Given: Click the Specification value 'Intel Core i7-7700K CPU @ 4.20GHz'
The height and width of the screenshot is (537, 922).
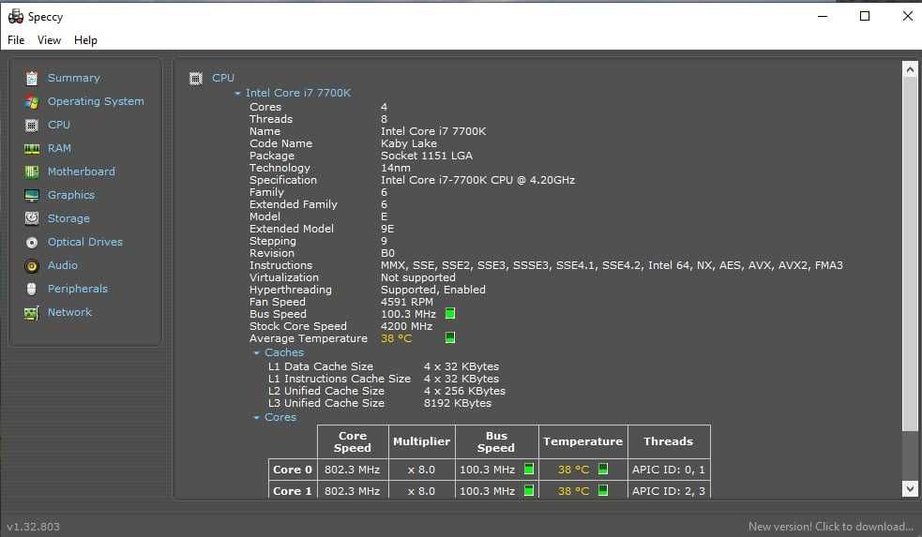Looking at the screenshot, I should click(x=477, y=180).
